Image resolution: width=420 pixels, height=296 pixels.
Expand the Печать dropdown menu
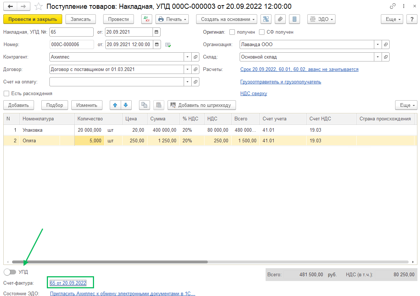pos(172,19)
